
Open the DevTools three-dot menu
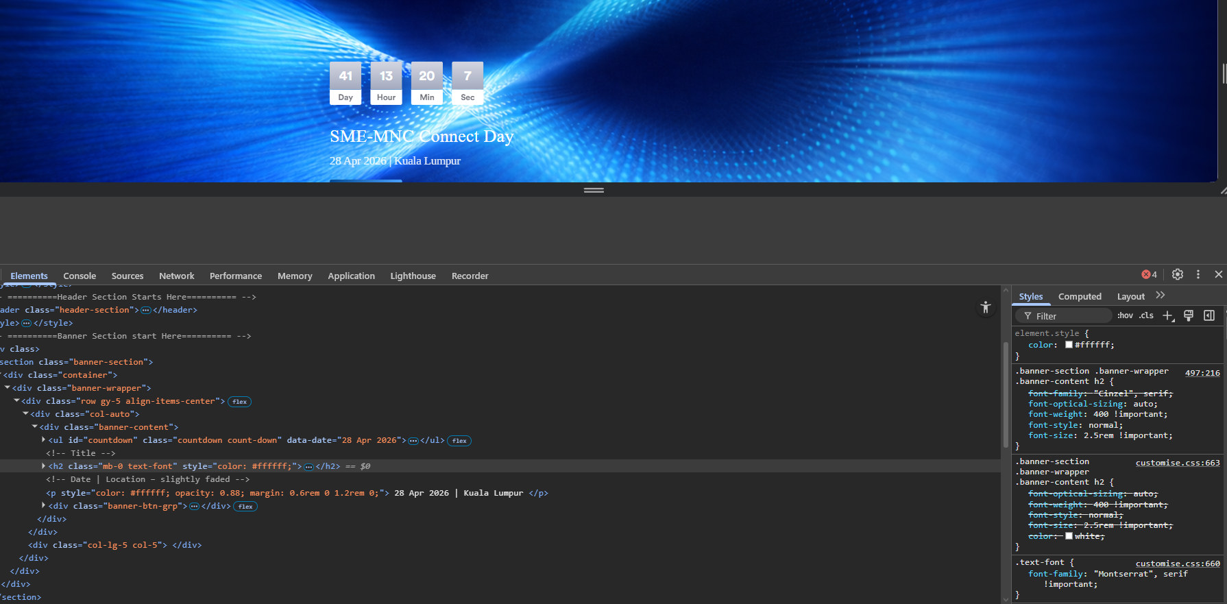click(x=1198, y=274)
